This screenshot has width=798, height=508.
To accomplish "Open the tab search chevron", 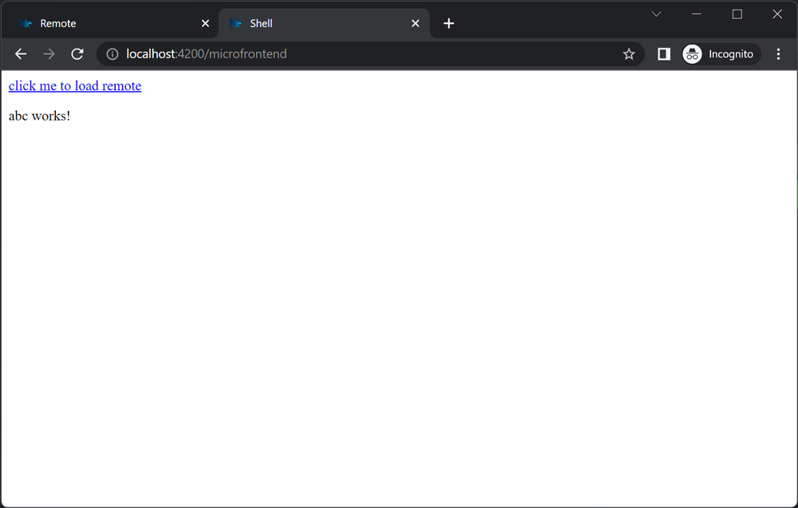I will (656, 14).
